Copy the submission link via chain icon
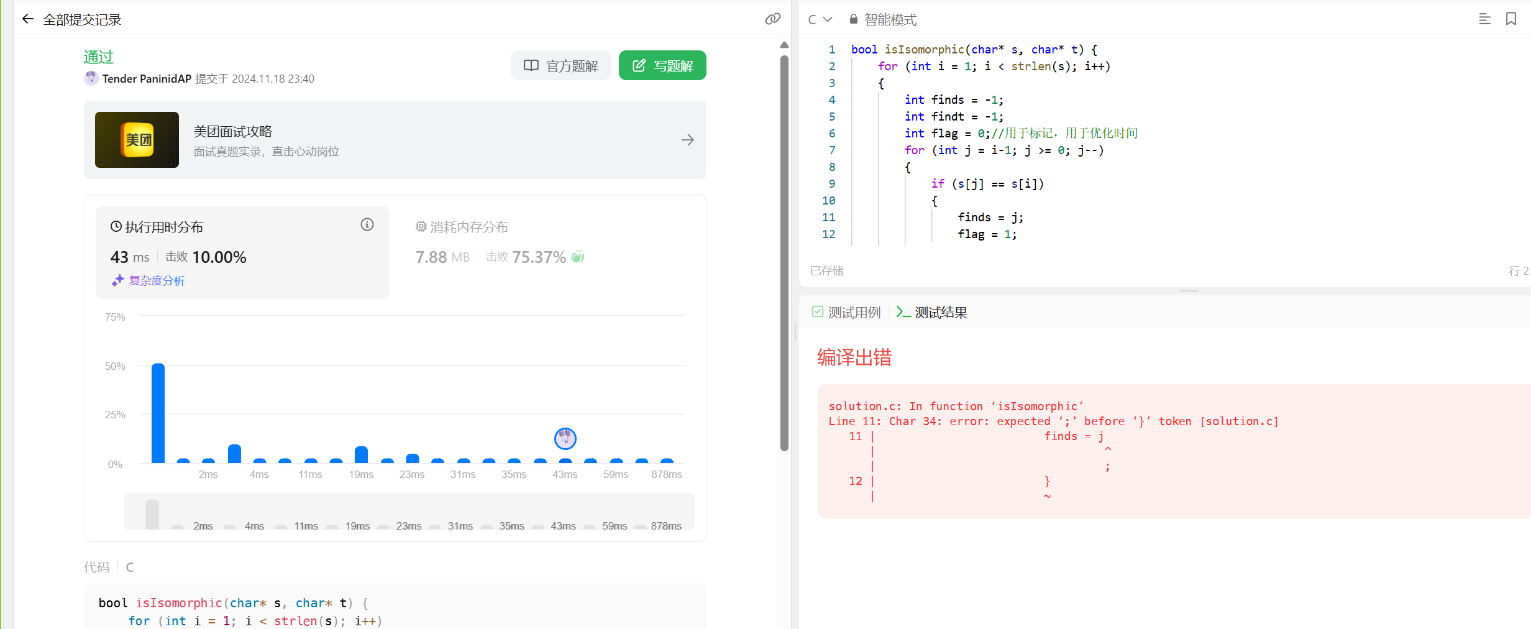Viewport: 1531px width, 629px height. coord(772,19)
